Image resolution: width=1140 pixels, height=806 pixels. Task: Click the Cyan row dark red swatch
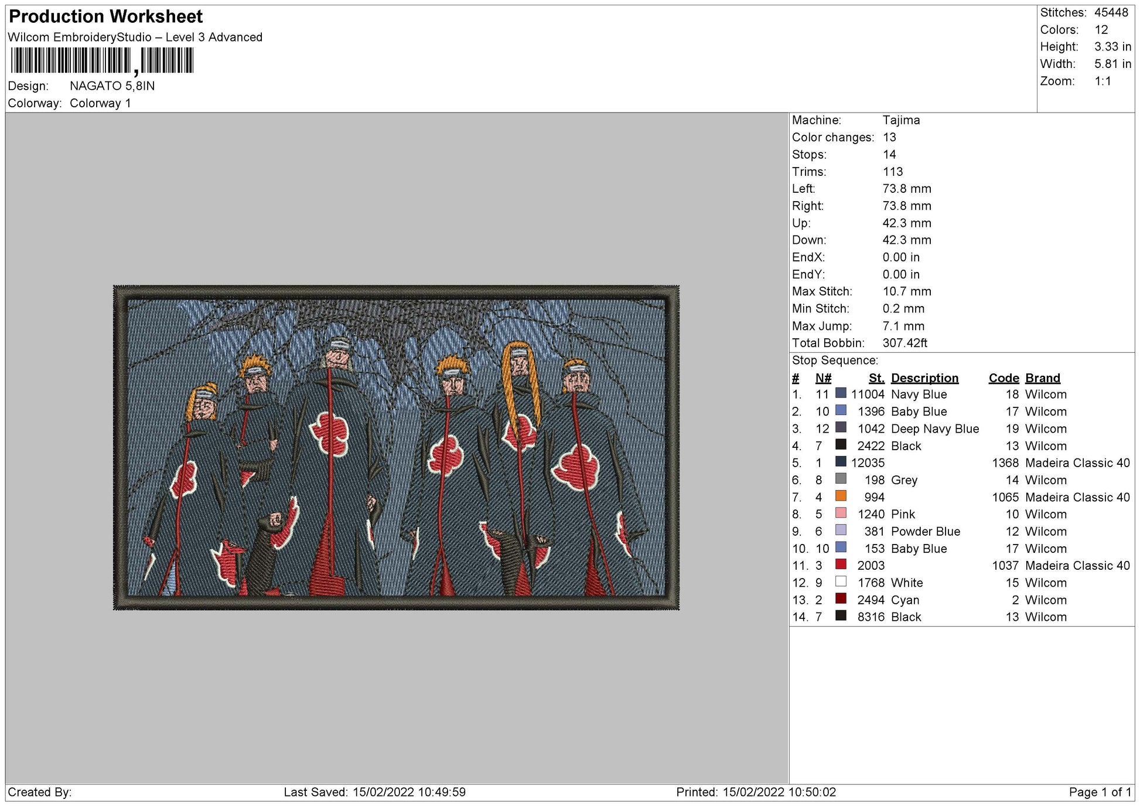coord(841,599)
